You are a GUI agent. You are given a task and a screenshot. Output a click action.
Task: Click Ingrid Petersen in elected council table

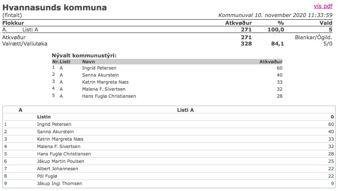(x=99, y=68)
